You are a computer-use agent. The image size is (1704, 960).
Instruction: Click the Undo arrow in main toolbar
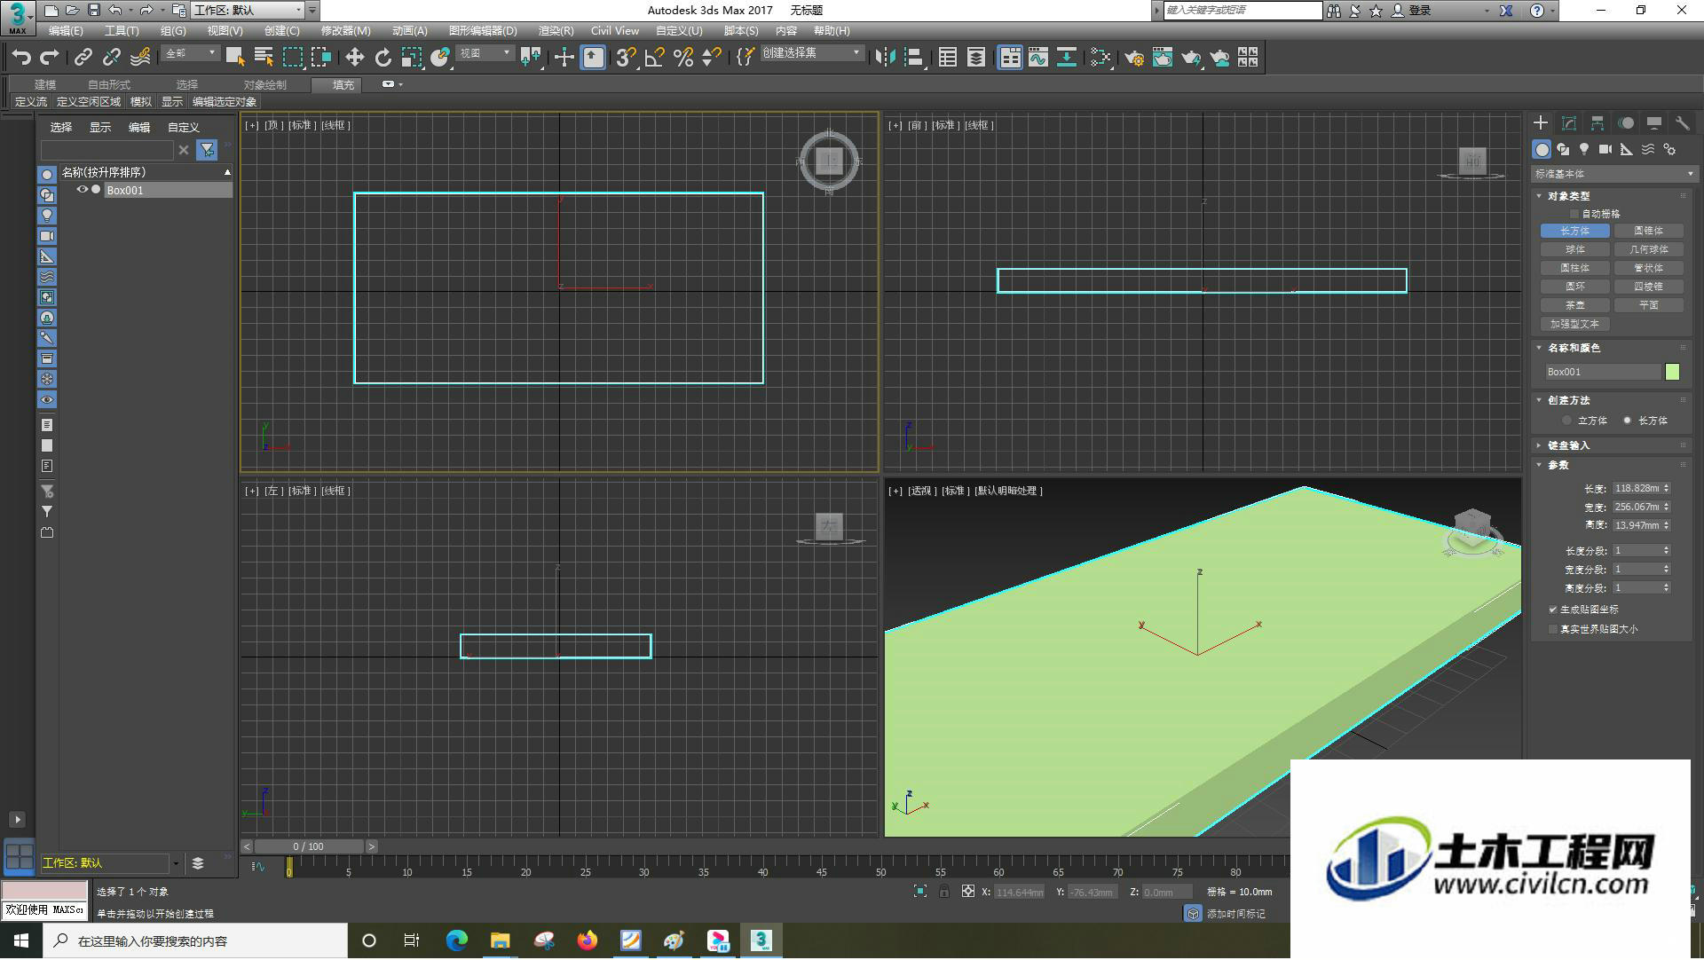tap(21, 58)
